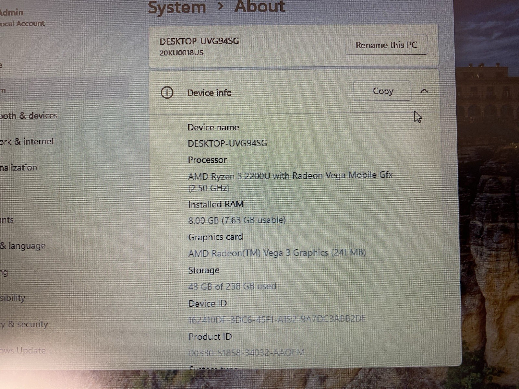The width and height of the screenshot is (519, 389).
Task: Click the Rename this PC button
Action: click(386, 45)
